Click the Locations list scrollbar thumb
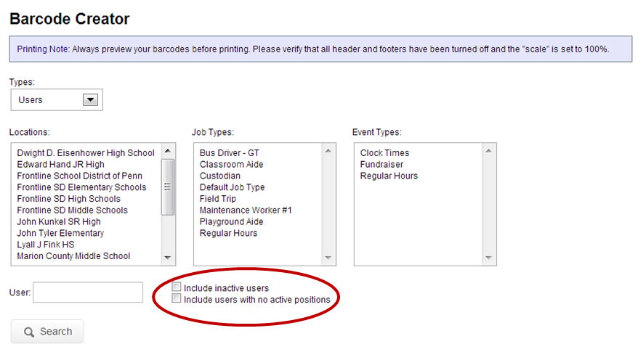Image resolution: width=638 pixels, height=352 pixels. tap(168, 187)
